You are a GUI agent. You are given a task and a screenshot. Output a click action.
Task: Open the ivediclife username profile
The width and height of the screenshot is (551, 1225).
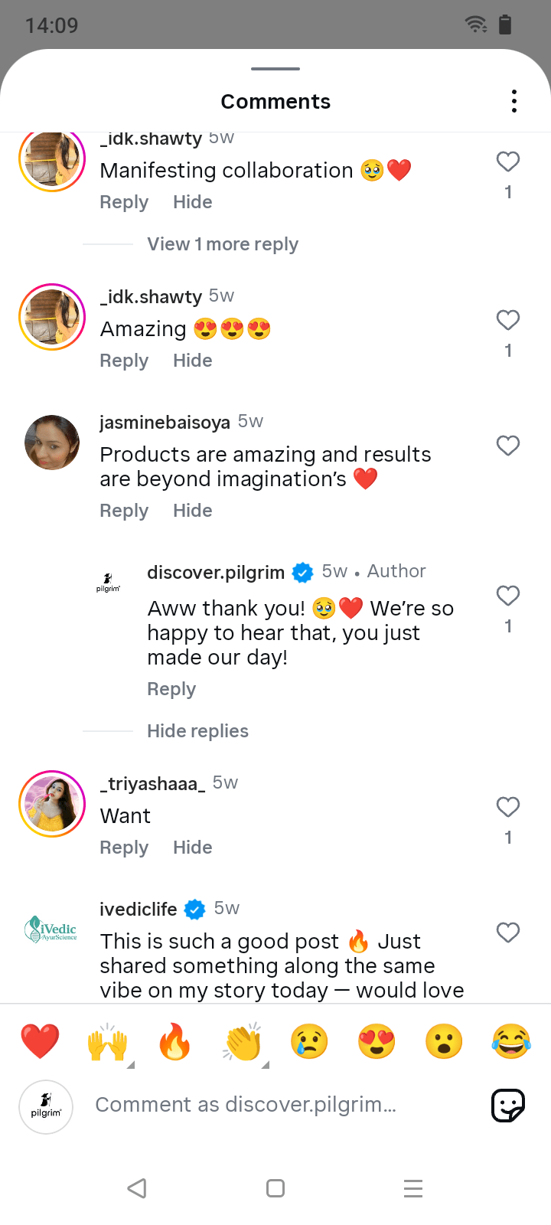[x=139, y=910]
